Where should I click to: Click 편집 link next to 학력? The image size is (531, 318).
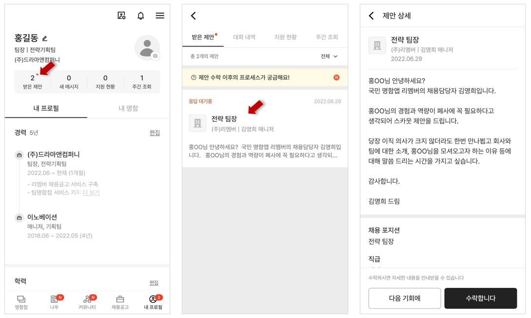pos(154,283)
